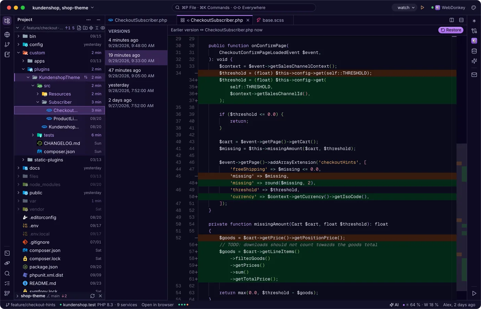481x309 pixels.
Task: Open the AI sparkle panel in right sidebar
Action: (x=474, y=61)
